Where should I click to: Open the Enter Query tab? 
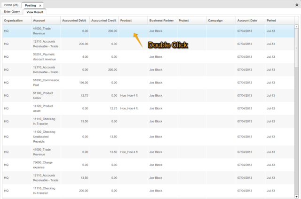(12, 11)
